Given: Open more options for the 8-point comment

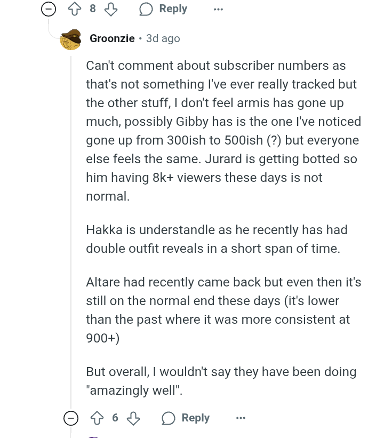Looking at the screenshot, I should coord(218,9).
